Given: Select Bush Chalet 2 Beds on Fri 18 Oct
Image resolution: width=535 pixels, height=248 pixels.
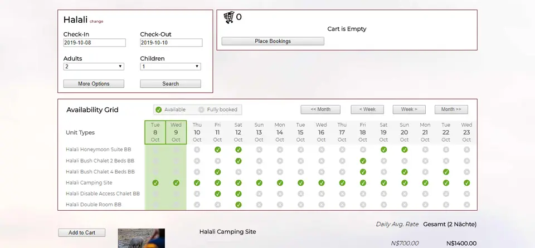Looking at the screenshot, I should point(363,161).
